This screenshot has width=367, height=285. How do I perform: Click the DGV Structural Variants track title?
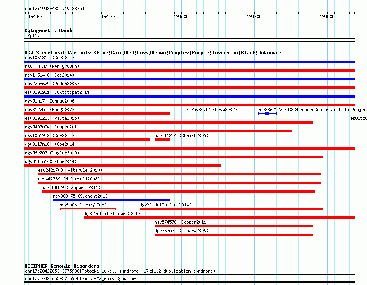click(x=153, y=53)
